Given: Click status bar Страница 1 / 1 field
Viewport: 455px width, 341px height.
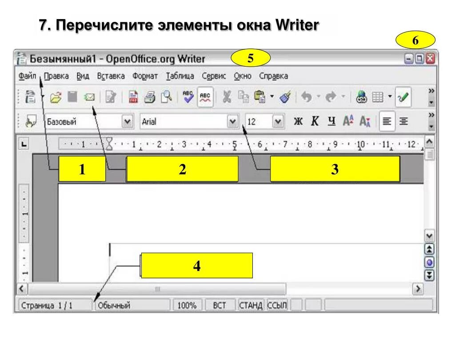Looking at the screenshot, I should (56, 305).
